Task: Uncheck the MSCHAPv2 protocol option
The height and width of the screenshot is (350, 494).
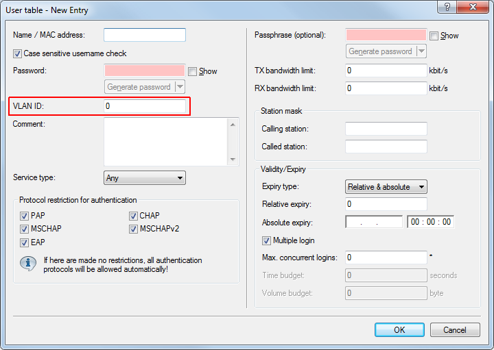Action: pyautogui.click(x=133, y=229)
